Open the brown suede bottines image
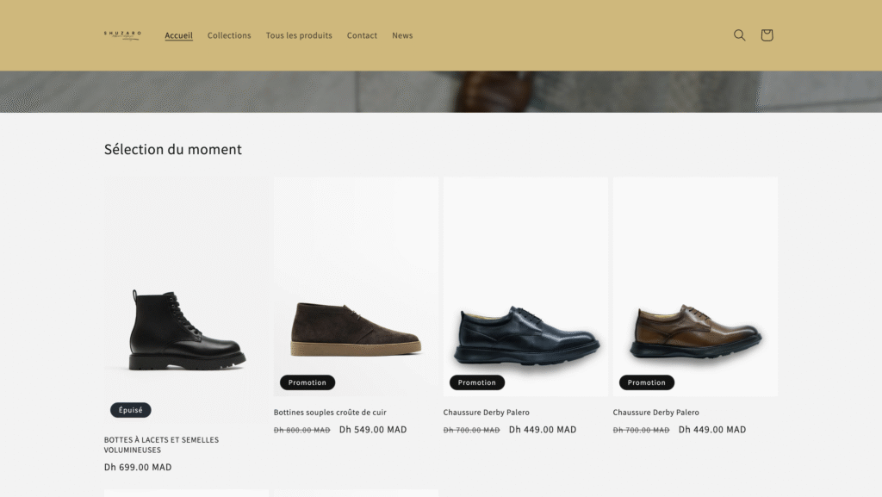The width and height of the screenshot is (882, 497). (356, 328)
